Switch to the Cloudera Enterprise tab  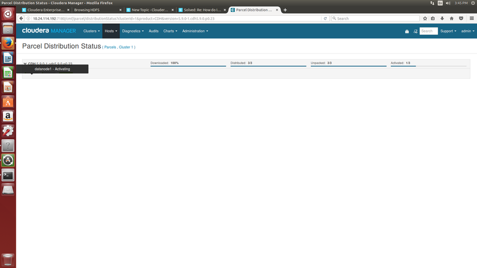pyautogui.click(x=46, y=10)
